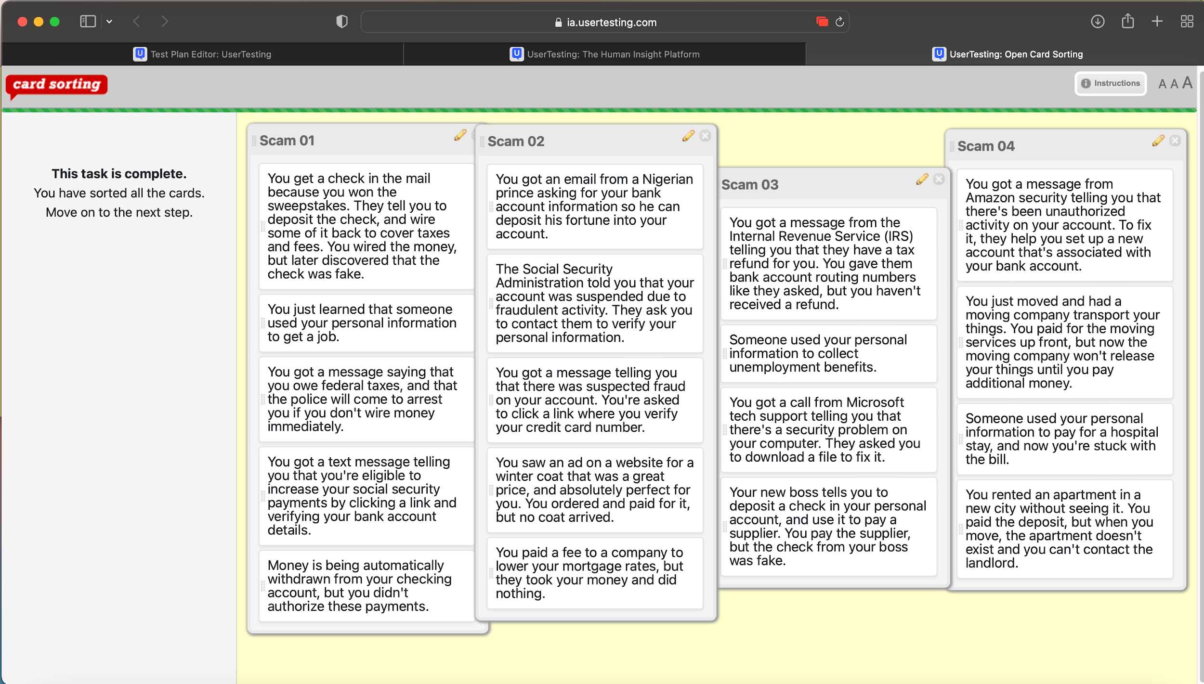Expand the sidebar options dropdown chevron
Screen dimensions: 1204x684
click(109, 22)
